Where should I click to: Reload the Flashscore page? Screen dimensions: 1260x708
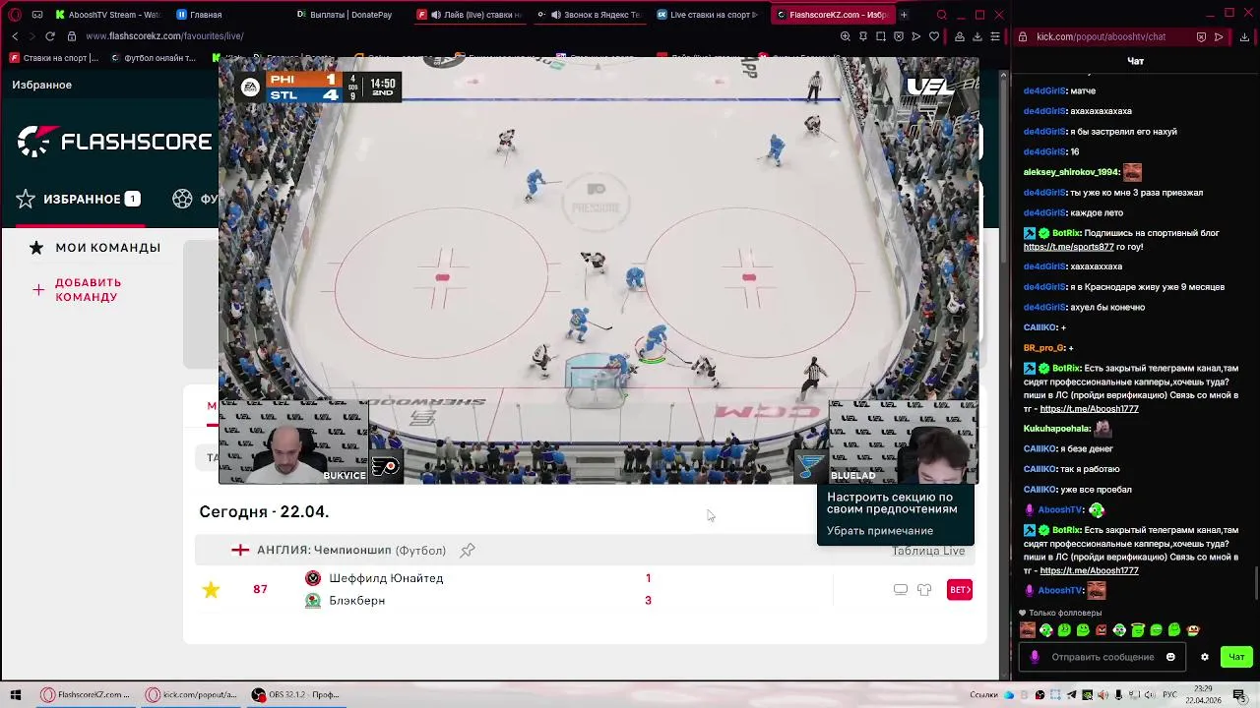tap(50, 36)
